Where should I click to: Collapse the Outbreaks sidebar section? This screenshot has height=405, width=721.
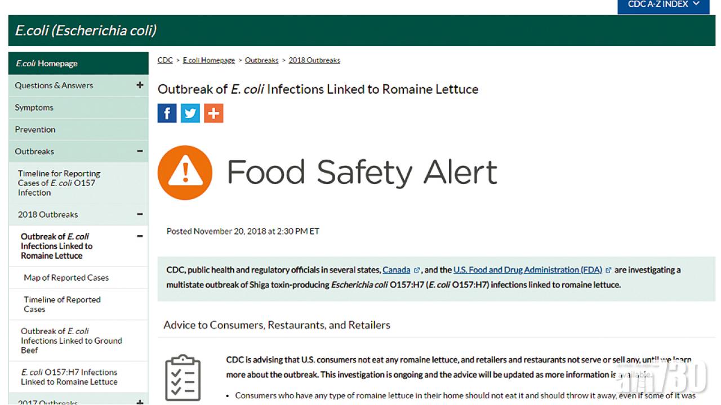point(140,151)
